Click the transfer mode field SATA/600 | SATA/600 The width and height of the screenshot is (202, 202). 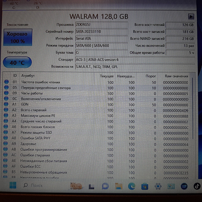tap(102, 46)
